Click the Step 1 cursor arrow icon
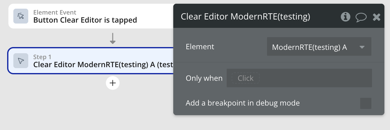This screenshot has width=390, height=130. (21, 61)
